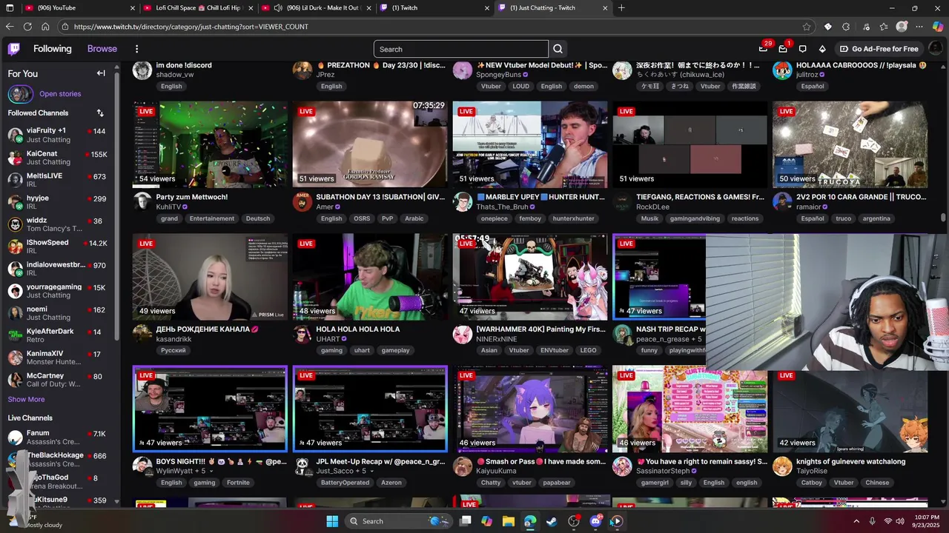Open Steam from taskbar
The height and width of the screenshot is (533, 949).
(552, 521)
